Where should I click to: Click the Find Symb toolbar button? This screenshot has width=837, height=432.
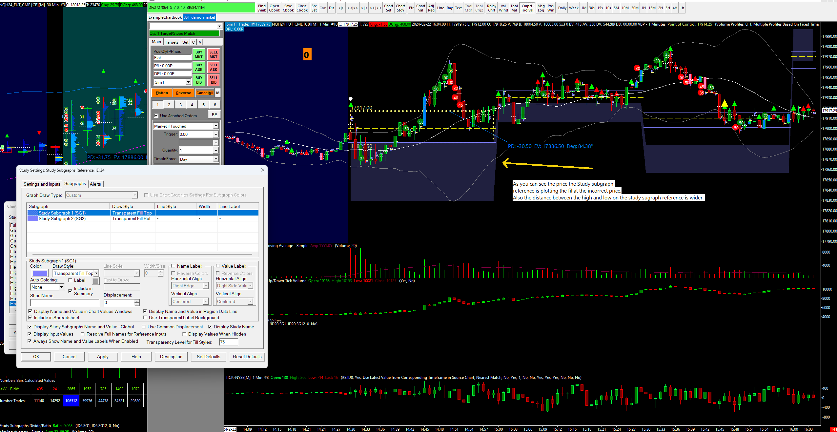point(262,8)
